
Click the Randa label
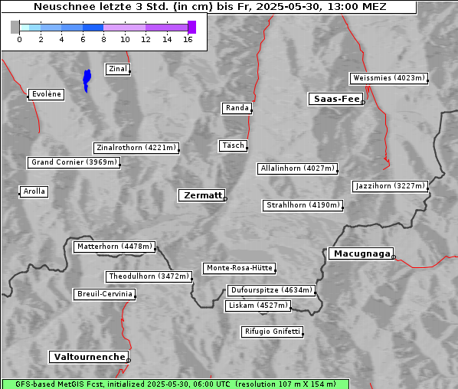coord(237,108)
